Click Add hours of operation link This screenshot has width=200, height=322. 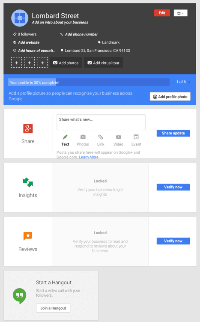click(36, 51)
